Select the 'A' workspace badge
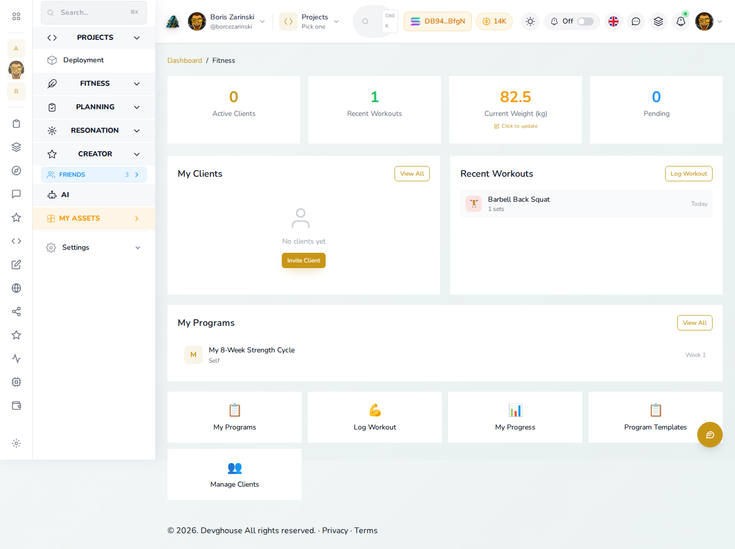 16,49
